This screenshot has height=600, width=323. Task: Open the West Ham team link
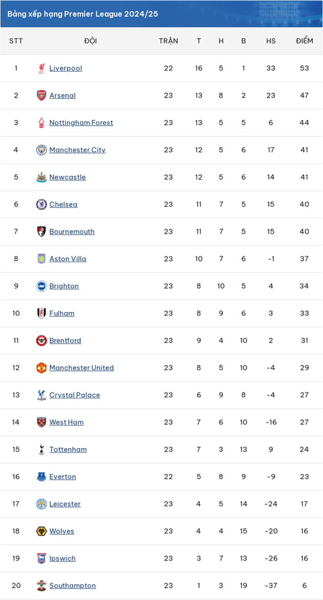(x=66, y=422)
